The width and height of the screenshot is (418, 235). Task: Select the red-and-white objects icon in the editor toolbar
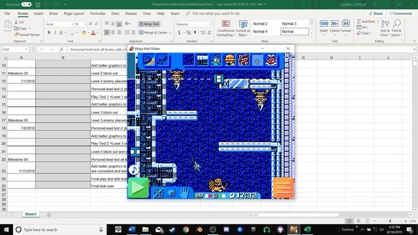244,60
